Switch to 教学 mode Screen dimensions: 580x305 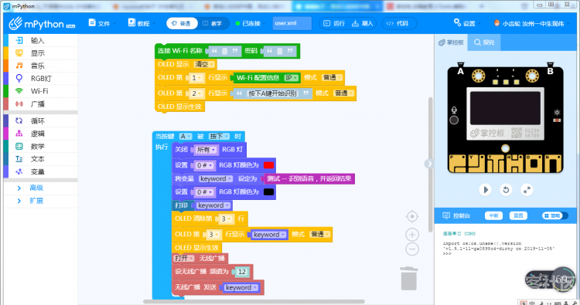[213, 23]
